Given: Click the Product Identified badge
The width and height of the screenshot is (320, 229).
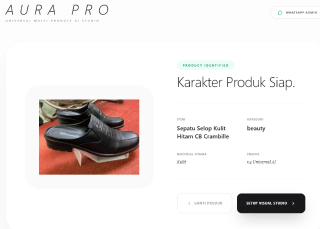Looking at the screenshot, I should pyautogui.click(x=205, y=65).
